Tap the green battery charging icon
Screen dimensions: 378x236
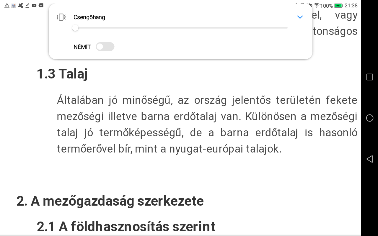(x=338, y=6)
